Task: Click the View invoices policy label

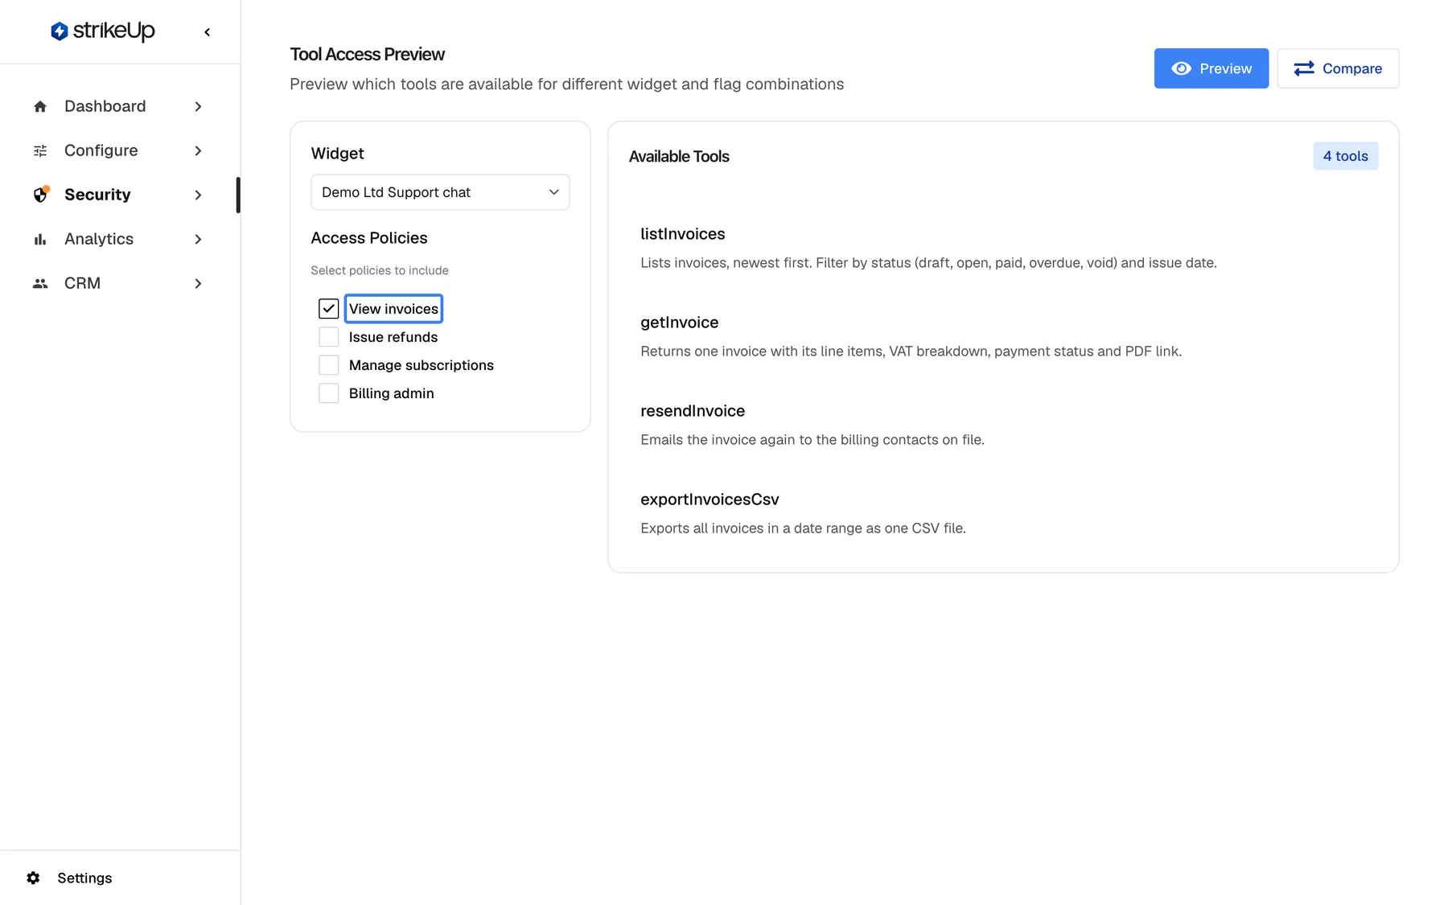Action: pyautogui.click(x=393, y=309)
